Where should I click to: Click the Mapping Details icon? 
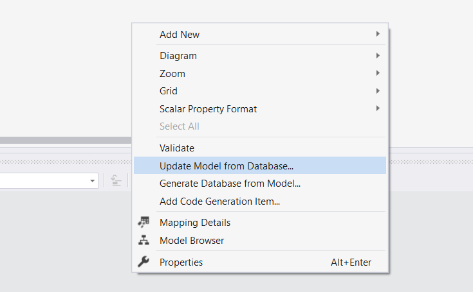(144, 222)
